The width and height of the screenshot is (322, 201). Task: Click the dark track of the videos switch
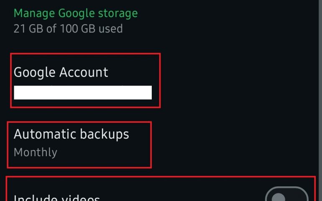point(298,196)
